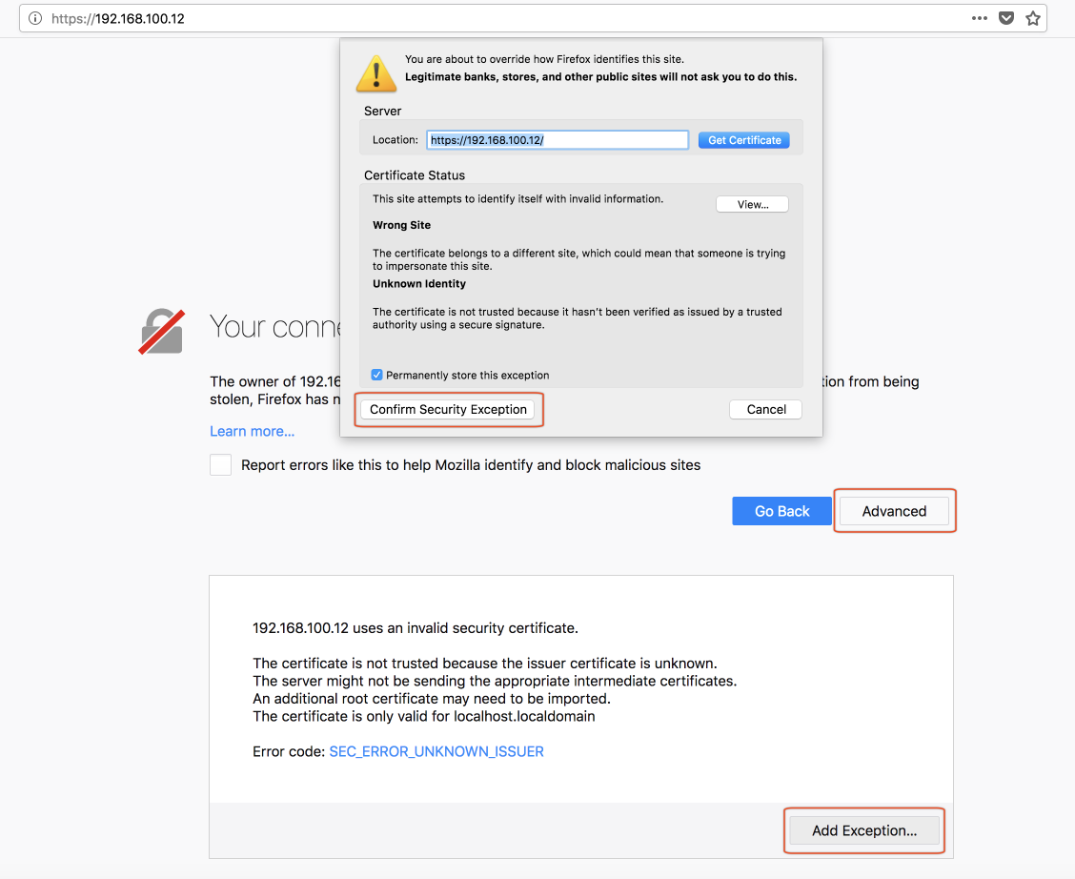The height and width of the screenshot is (879, 1075).
Task: Click the Save to Pocket icon
Action: pos(1006,18)
